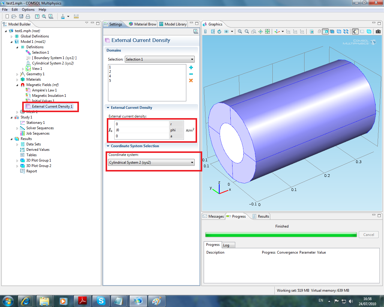
Task: Switch to the YZ view
Action: click(x=295, y=31)
